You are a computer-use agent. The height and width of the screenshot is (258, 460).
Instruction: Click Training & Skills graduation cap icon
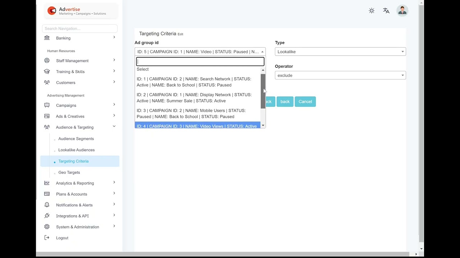point(47,72)
